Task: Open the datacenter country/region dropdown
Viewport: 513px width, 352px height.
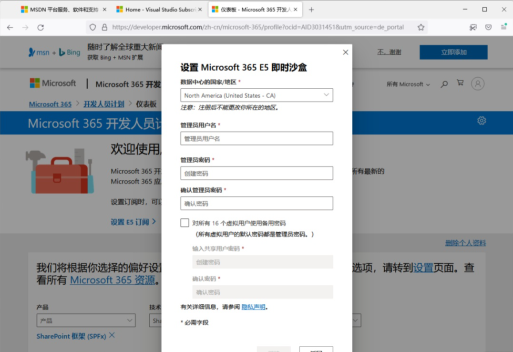Action: pos(256,95)
